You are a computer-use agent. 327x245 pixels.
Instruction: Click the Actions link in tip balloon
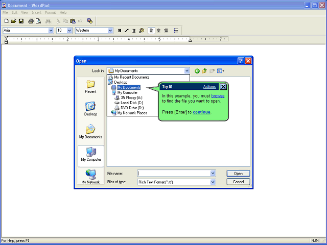209,87
